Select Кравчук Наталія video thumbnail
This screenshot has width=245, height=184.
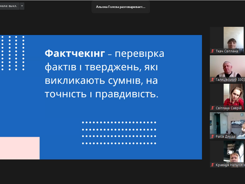click(227, 154)
